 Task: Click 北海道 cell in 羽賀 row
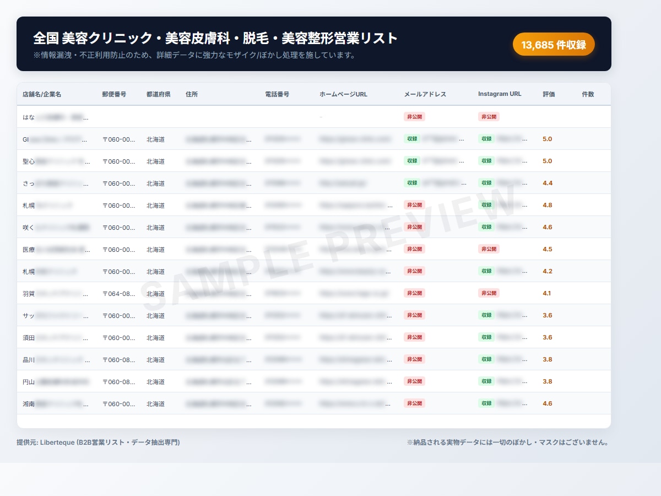point(155,293)
